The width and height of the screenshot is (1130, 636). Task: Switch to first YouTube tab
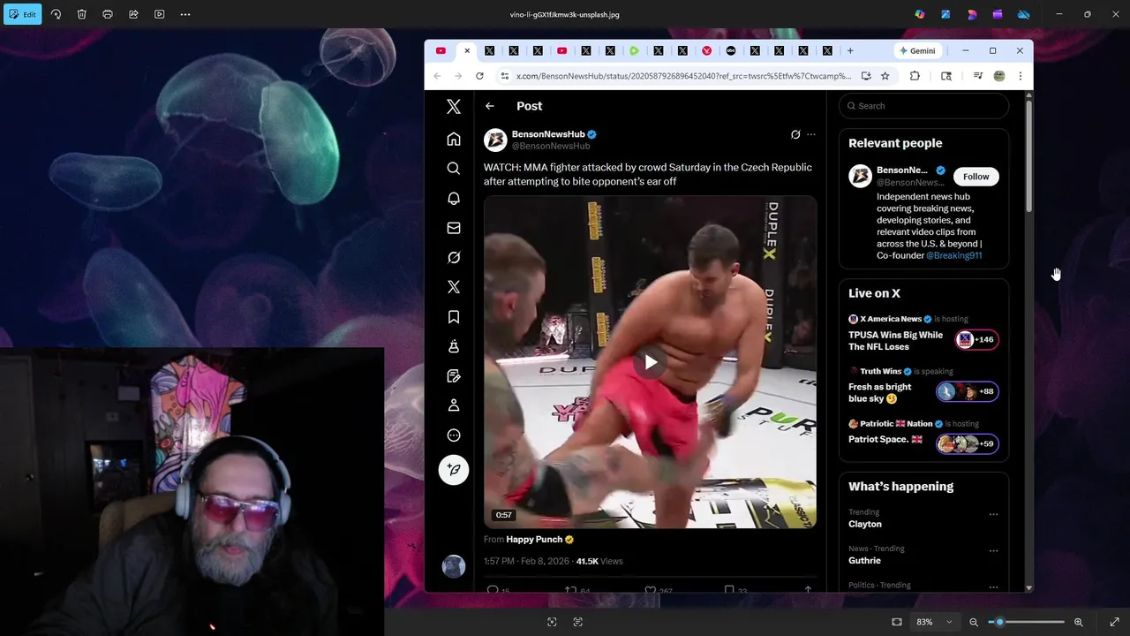(x=441, y=50)
